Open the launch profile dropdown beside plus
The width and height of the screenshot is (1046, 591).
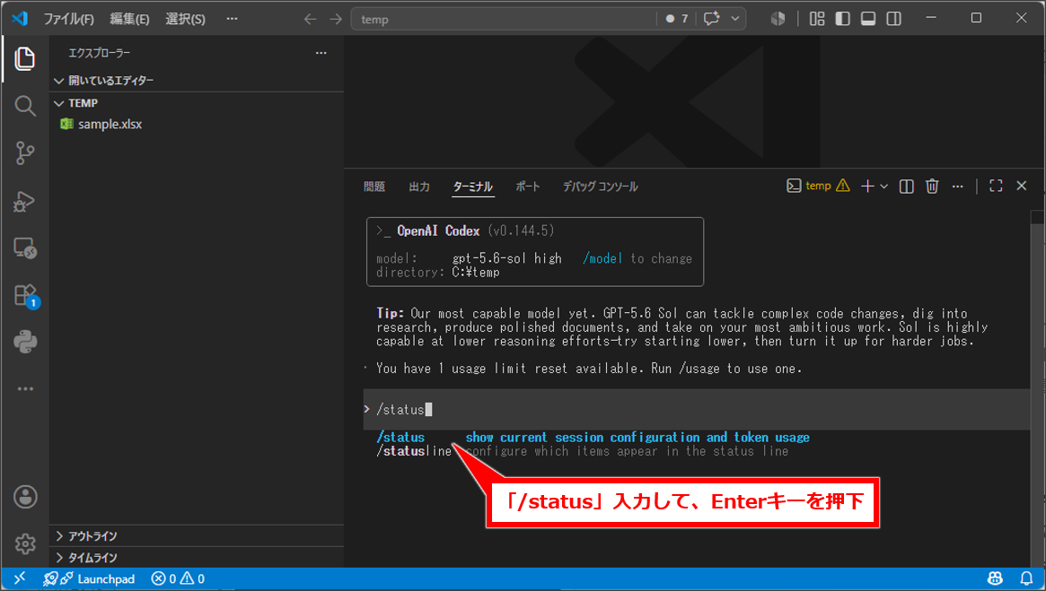[883, 187]
